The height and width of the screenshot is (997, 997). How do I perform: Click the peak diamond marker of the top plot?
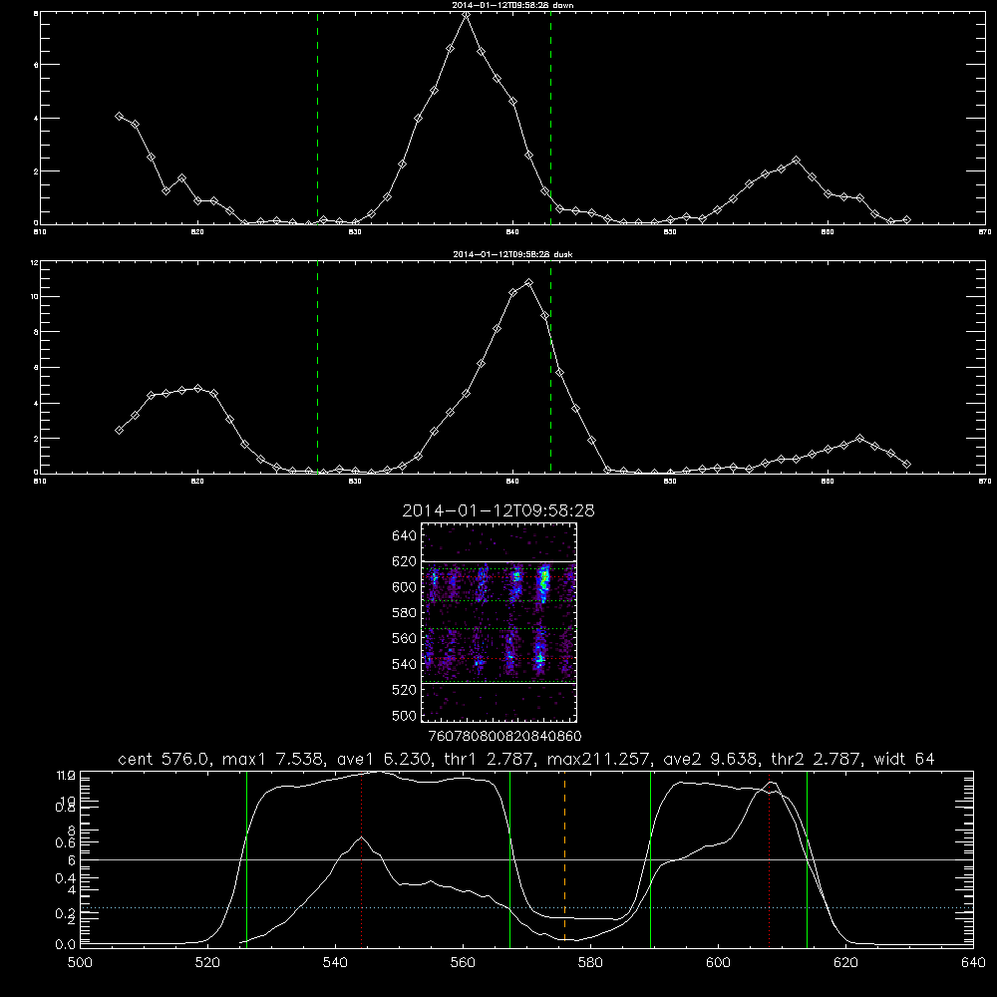(x=466, y=14)
